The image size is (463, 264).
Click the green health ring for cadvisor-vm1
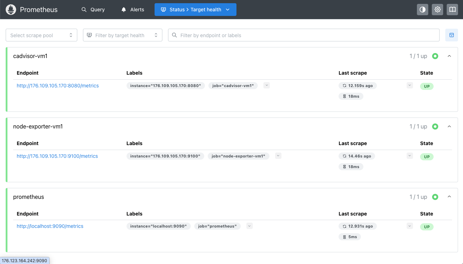tap(435, 56)
